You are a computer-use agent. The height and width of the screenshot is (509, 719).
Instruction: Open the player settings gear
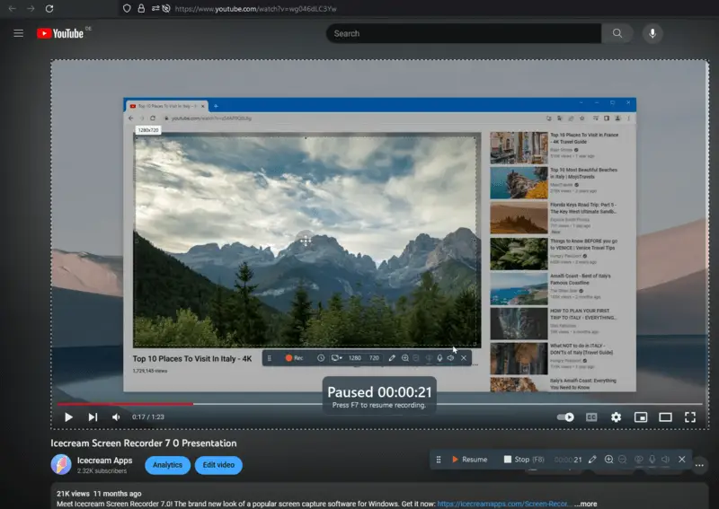click(x=616, y=417)
